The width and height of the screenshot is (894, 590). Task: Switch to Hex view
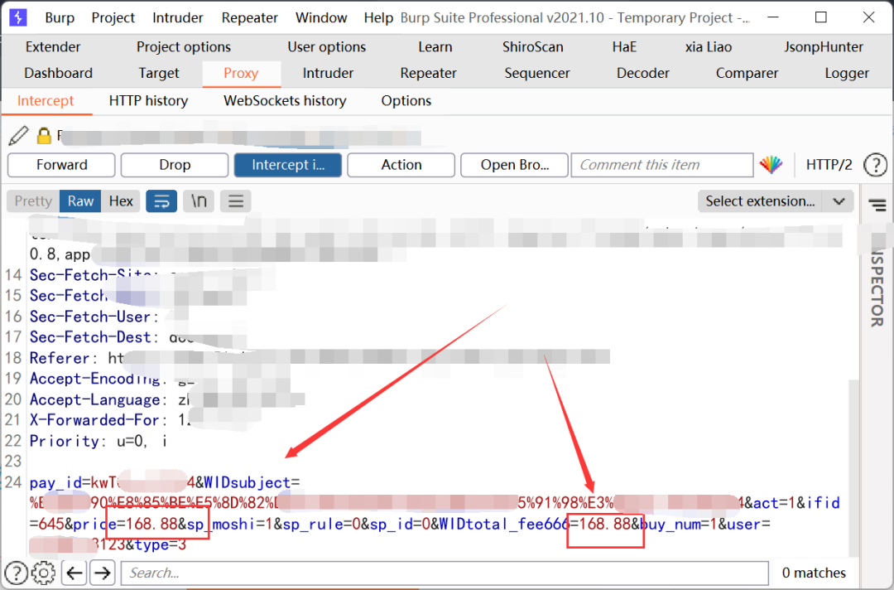pos(121,201)
